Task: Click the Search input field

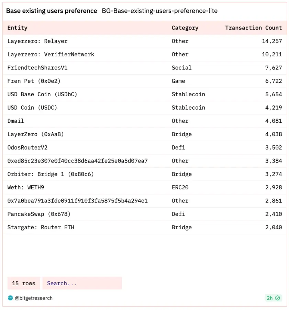Action: (82, 283)
